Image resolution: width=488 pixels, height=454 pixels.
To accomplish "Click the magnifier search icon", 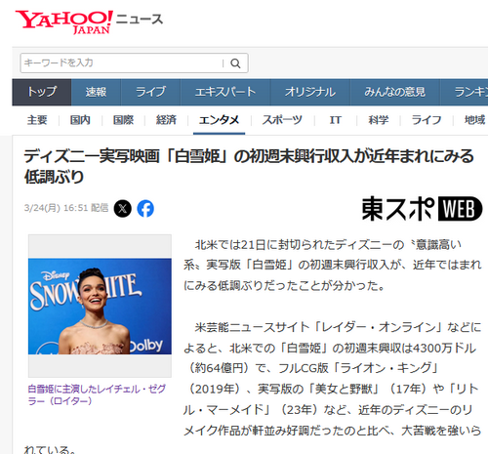I will 235,63.
